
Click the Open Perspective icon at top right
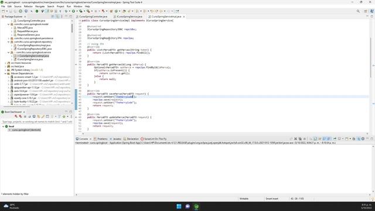pyautogui.click(x=366, y=11)
